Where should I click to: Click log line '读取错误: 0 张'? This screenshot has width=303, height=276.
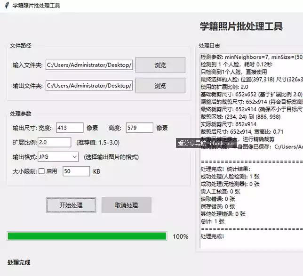tap(218, 199)
